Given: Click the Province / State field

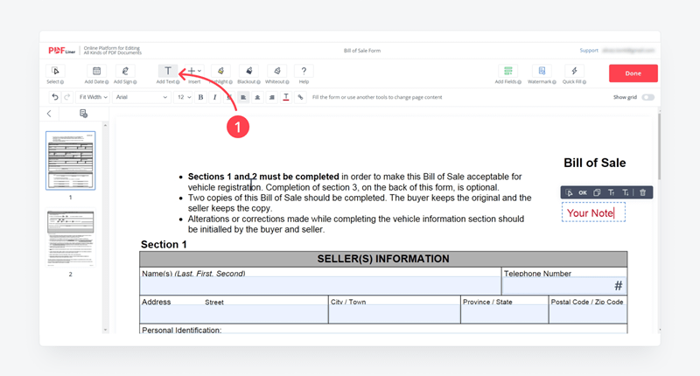Looking at the screenshot, I should click(505, 314).
